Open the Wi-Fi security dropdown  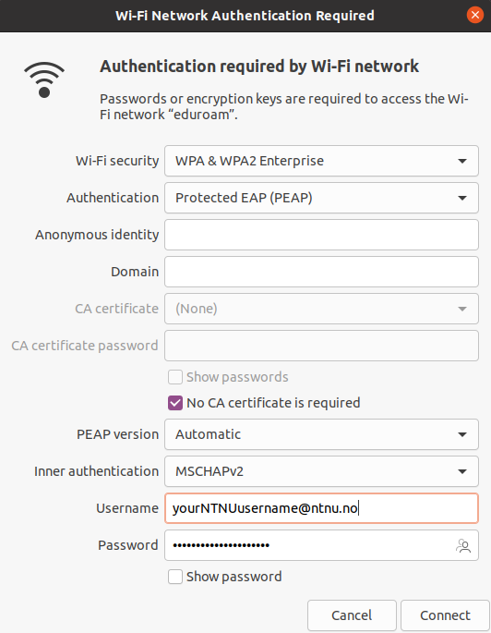[321, 161]
